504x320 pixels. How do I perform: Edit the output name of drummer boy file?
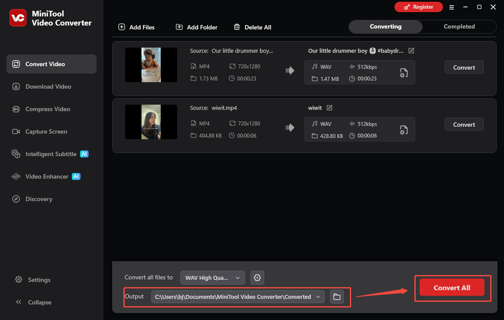pos(411,51)
